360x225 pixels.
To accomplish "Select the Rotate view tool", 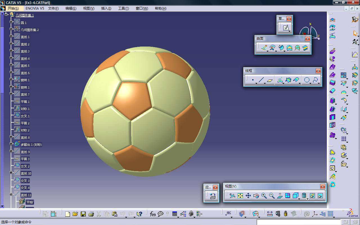I will 256,196.
